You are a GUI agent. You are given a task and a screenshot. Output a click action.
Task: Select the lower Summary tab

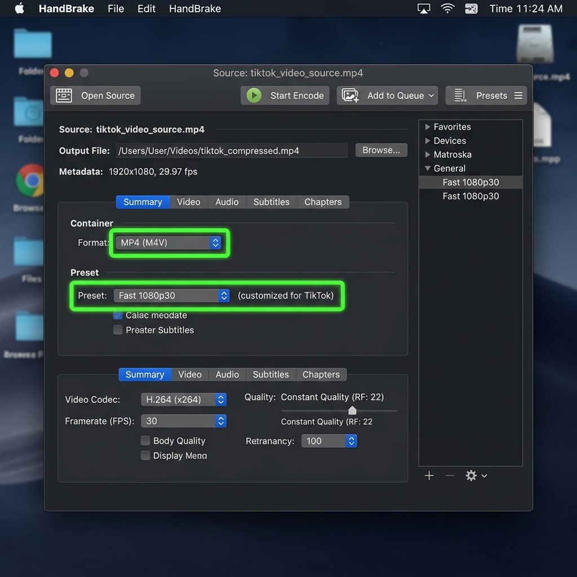(145, 375)
